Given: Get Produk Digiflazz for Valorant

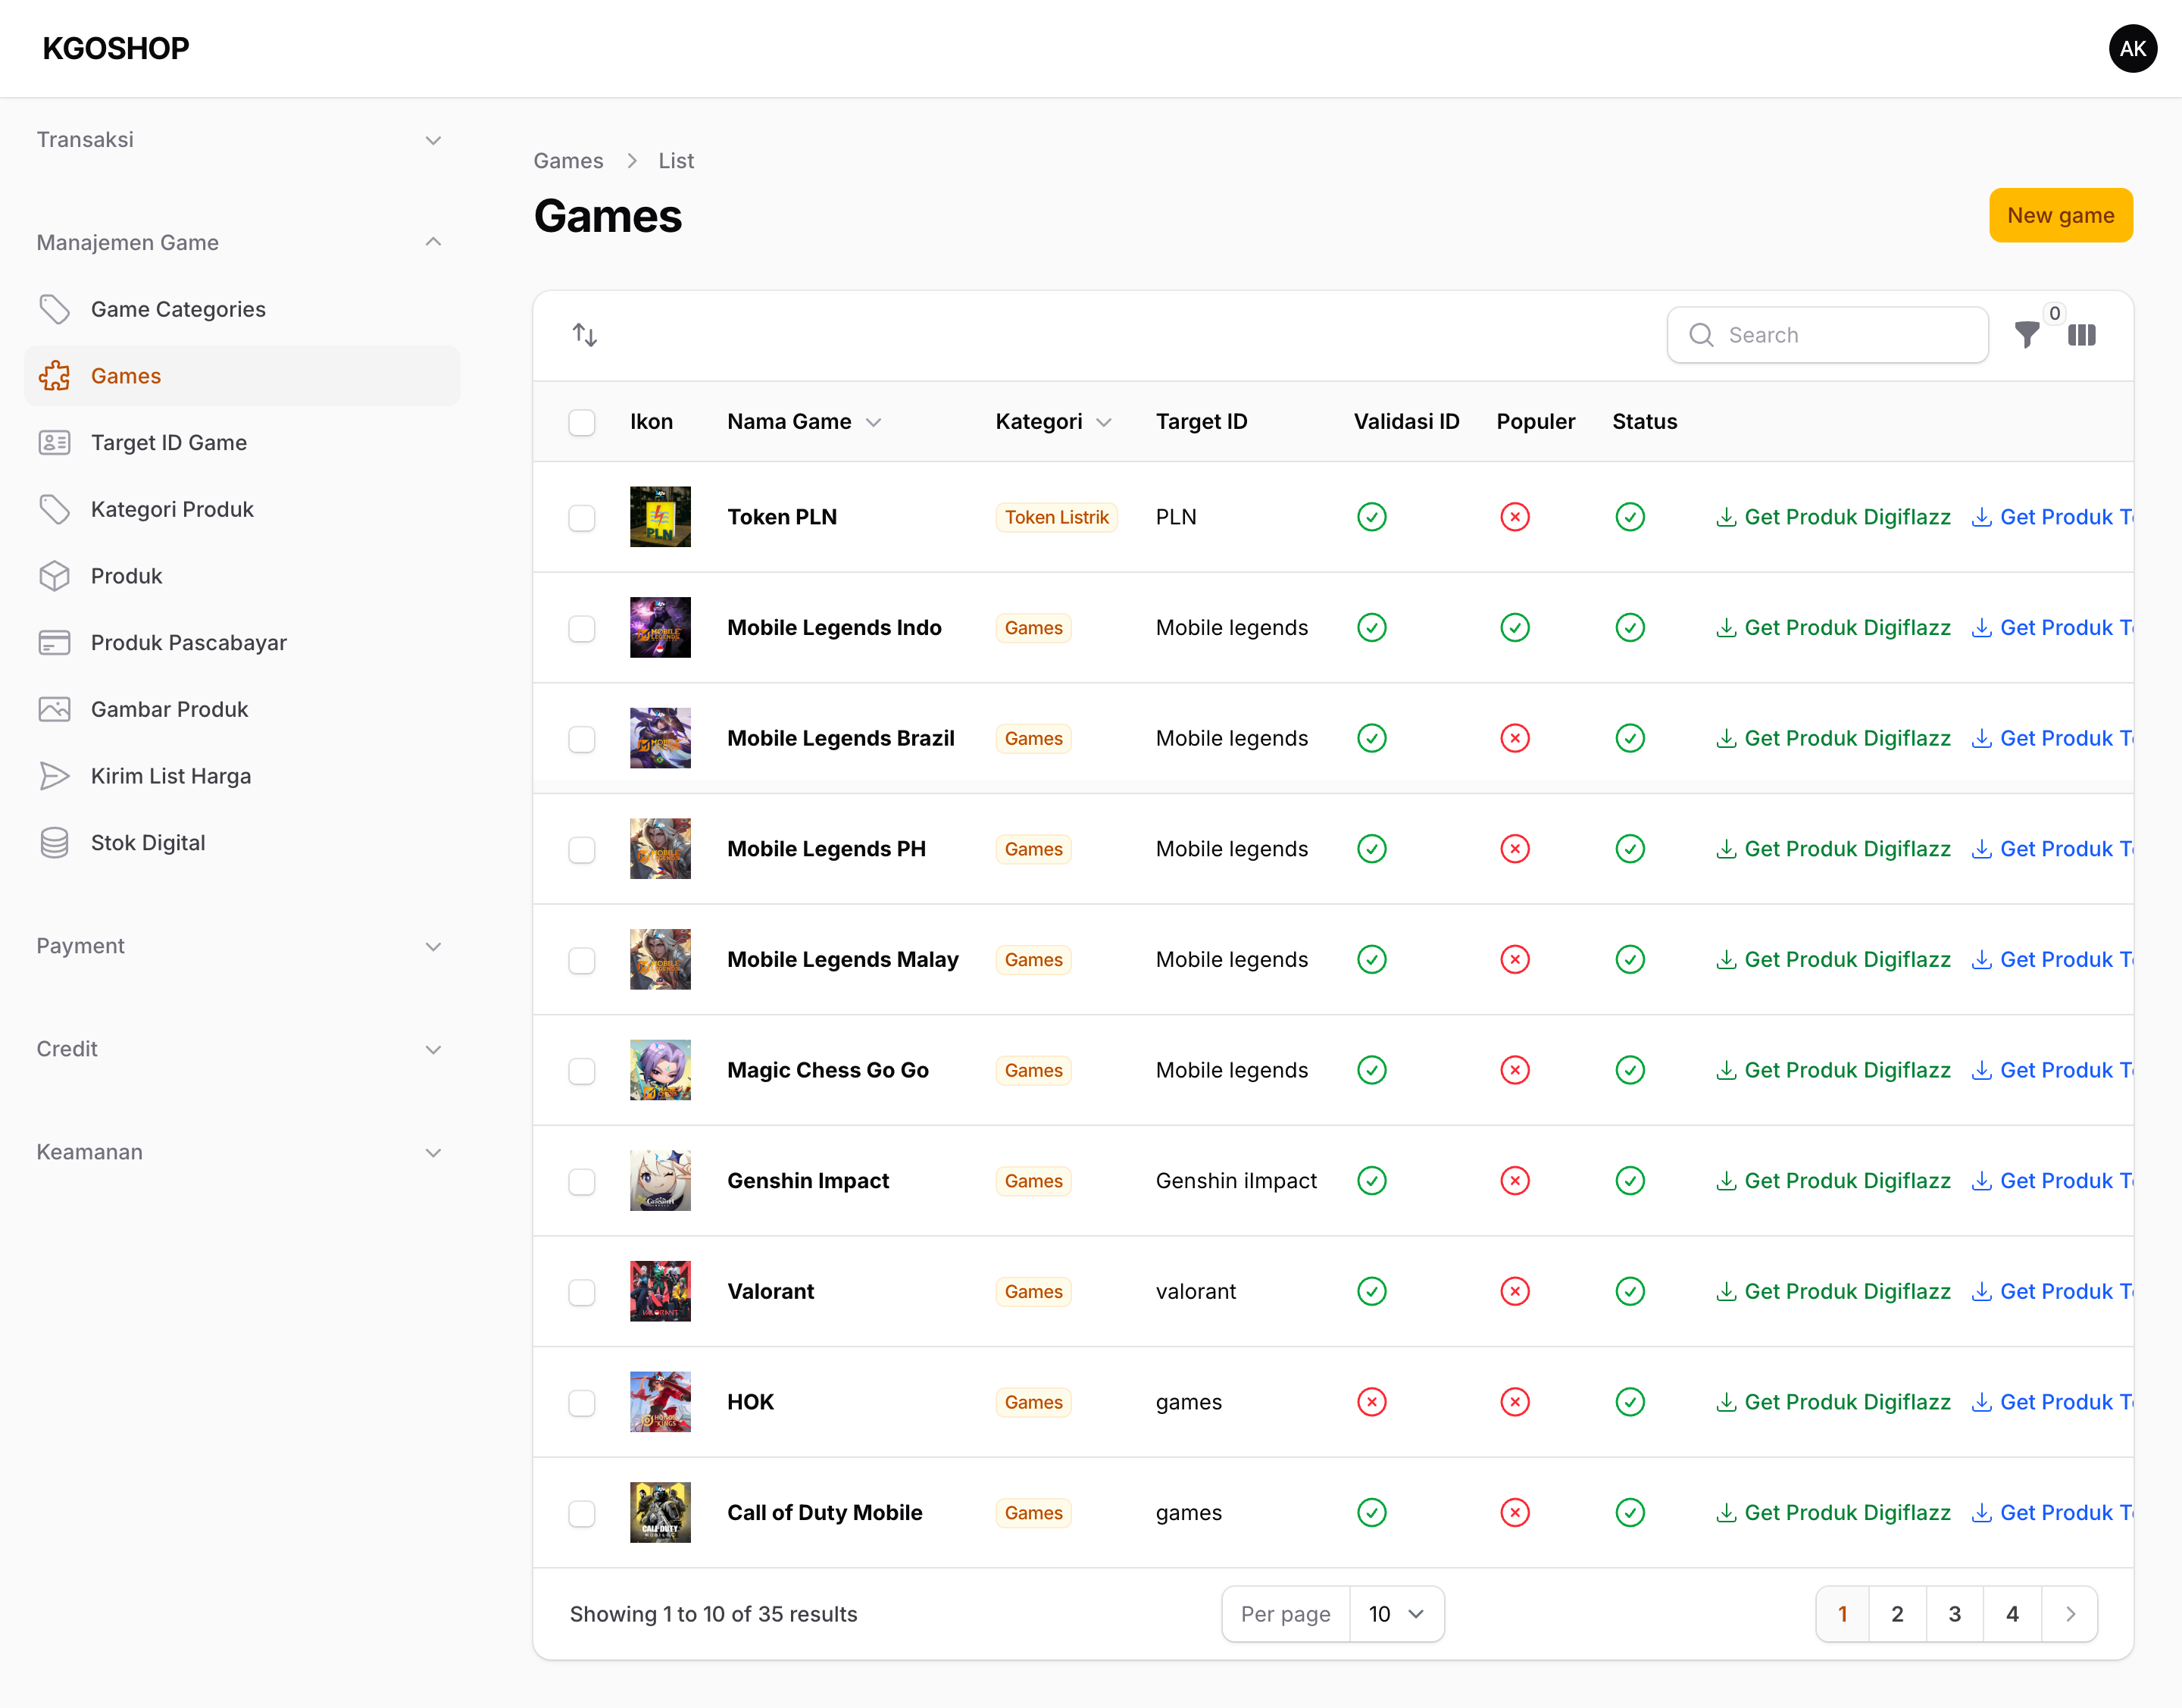Looking at the screenshot, I should (1833, 1291).
